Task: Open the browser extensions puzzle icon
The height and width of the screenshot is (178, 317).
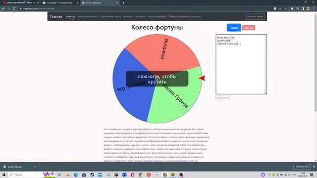Action: 292,9
